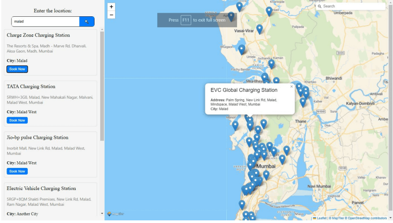393x223 pixels.
Task: Click the Kalyan-Dombivli map label
Action: click(x=360, y=104)
